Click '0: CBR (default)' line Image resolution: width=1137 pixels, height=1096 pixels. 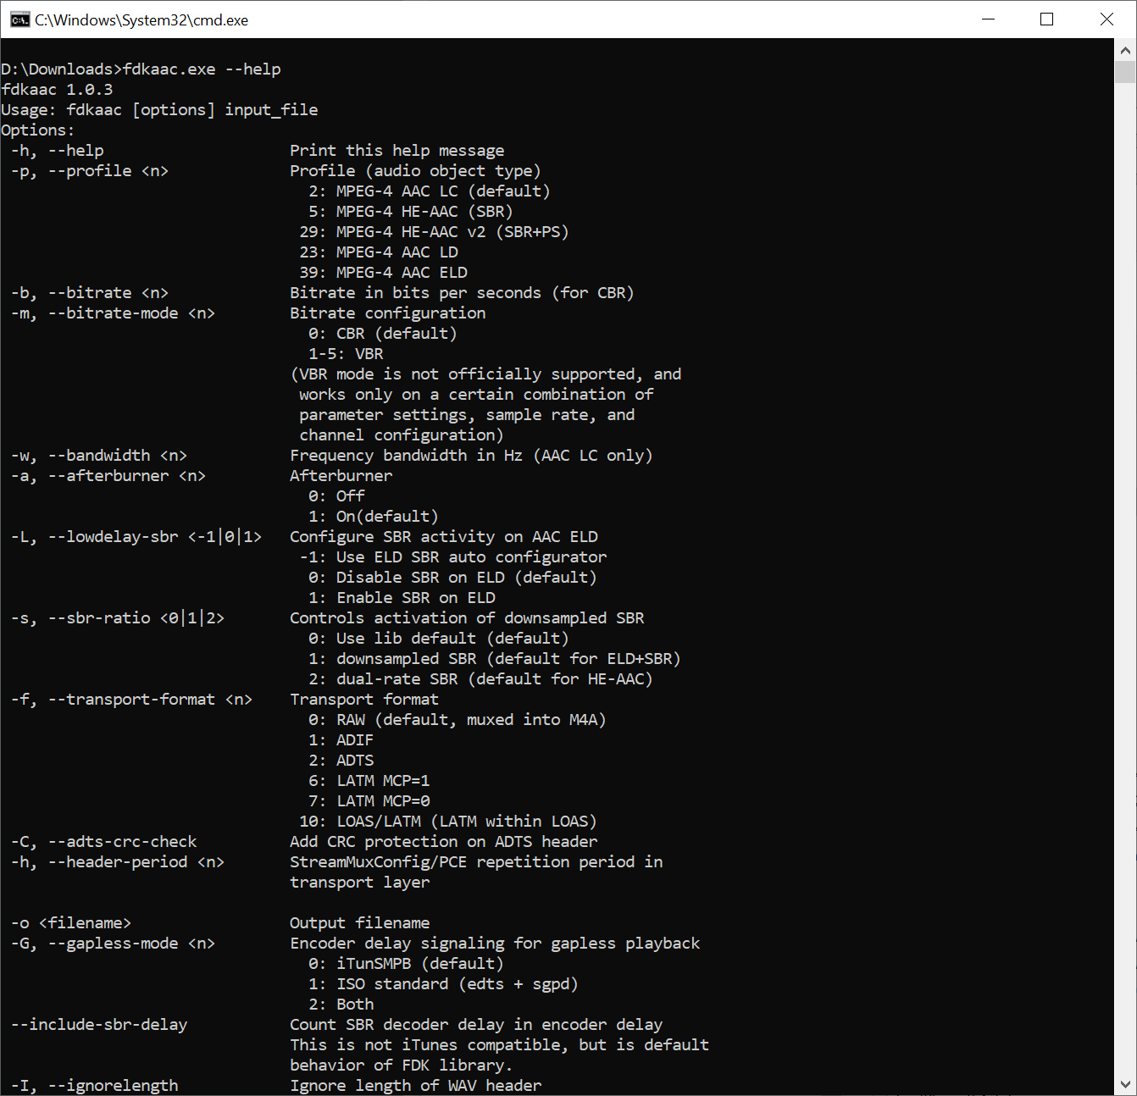tap(383, 334)
